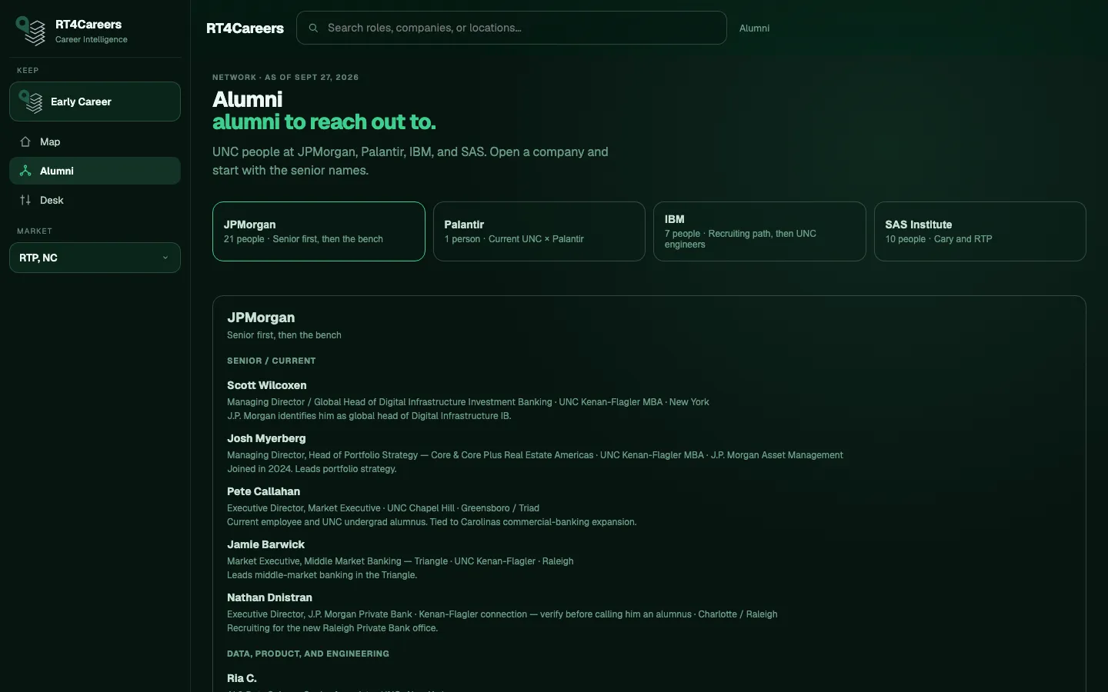The height and width of the screenshot is (692, 1108).
Task: Click the Alumni network icon
Action: point(25,171)
